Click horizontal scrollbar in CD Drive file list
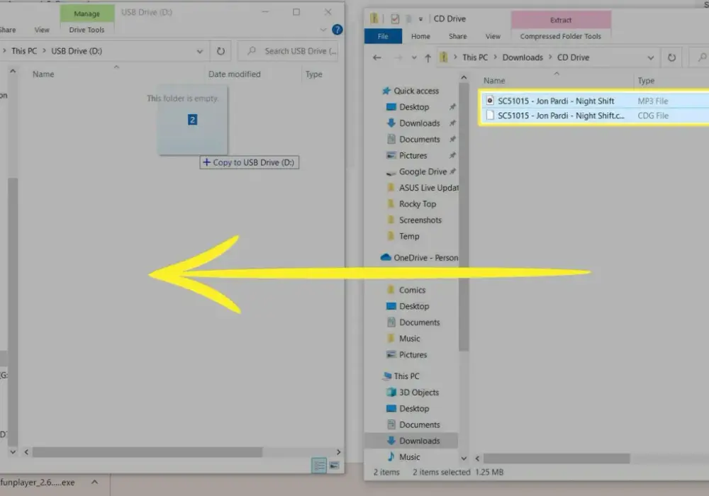Image resolution: width=709 pixels, height=496 pixels. (556, 458)
